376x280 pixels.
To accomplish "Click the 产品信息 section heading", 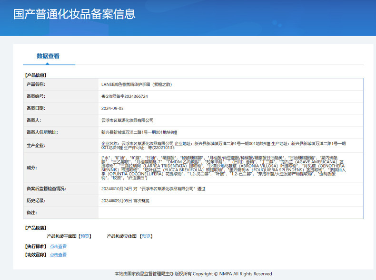I will [36, 75].
